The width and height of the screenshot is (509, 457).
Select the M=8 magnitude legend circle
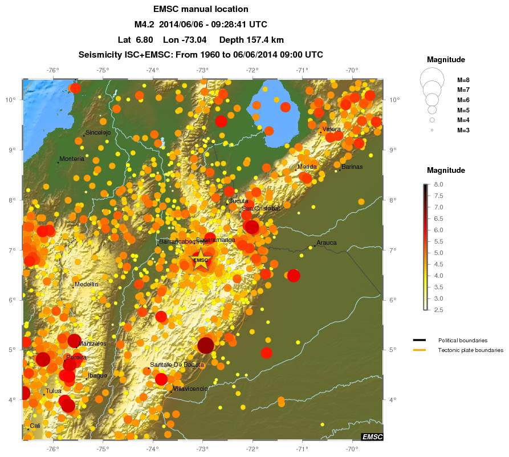click(x=431, y=80)
